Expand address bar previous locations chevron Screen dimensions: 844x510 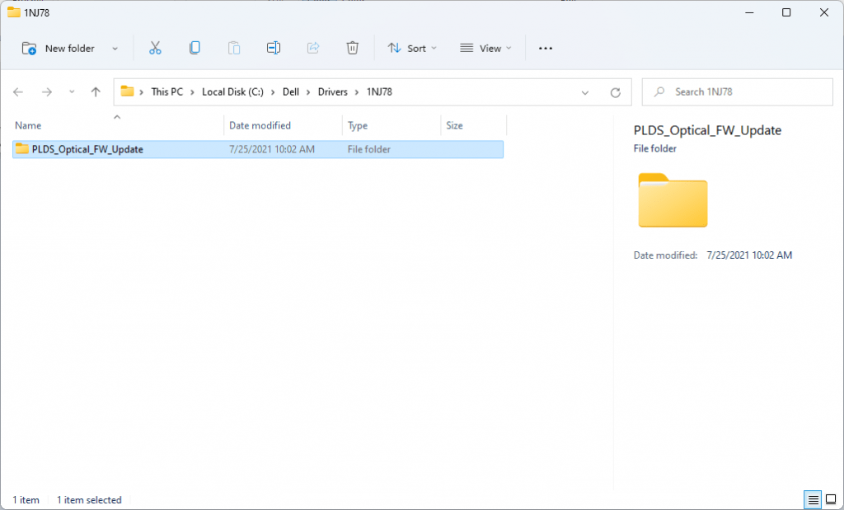tap(585, 92)
